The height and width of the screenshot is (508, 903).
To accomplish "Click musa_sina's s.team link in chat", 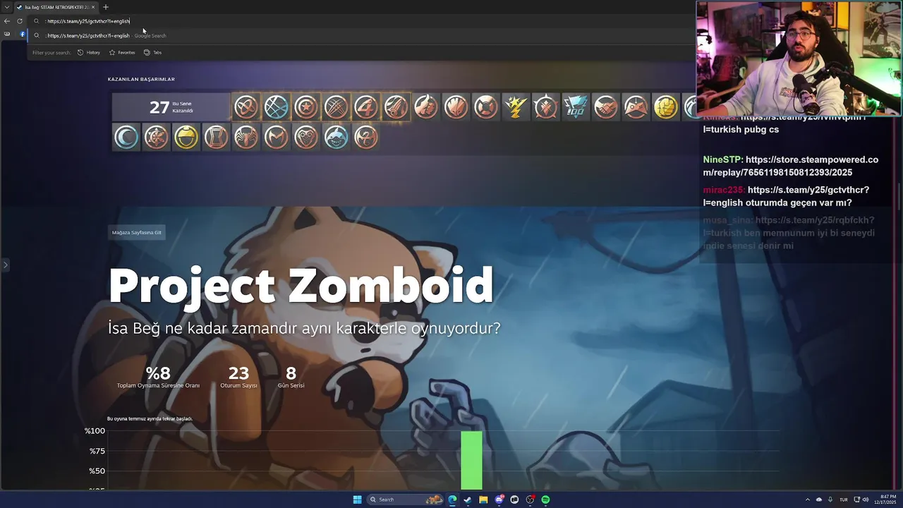I will click(789, 226).
